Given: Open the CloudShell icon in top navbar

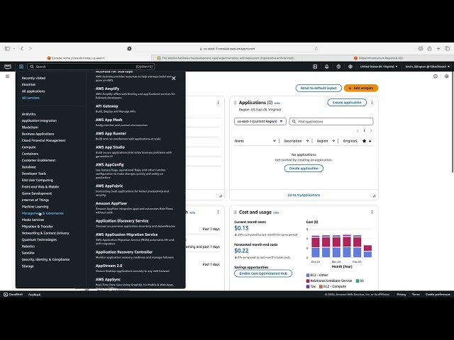Looking at the screenshot, I should point(315,67).
